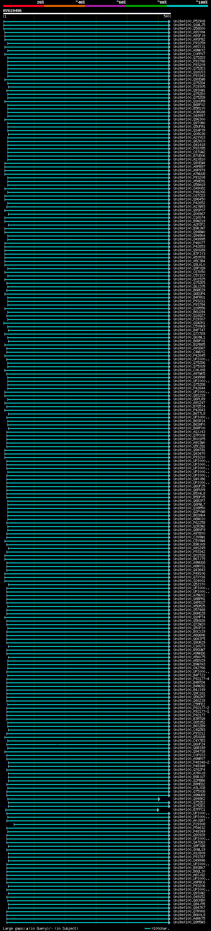Screen dimensions: 211x931
Task: Click the white query sequence bar
Action: (x=87, y=13)
